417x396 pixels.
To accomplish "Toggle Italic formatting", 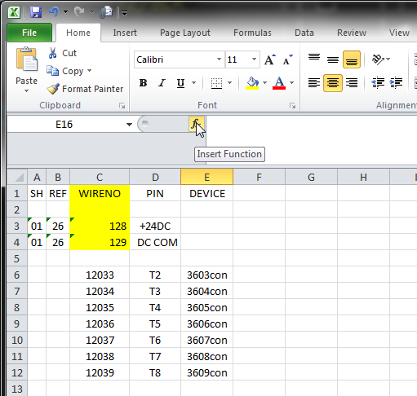I will [162, 82].
